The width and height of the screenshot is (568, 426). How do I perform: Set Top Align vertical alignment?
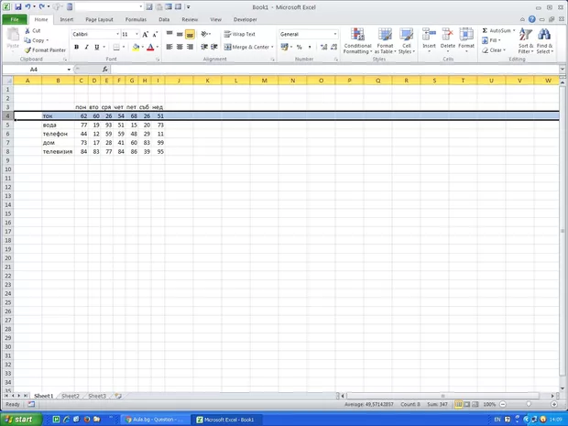[x=169, y=34]
